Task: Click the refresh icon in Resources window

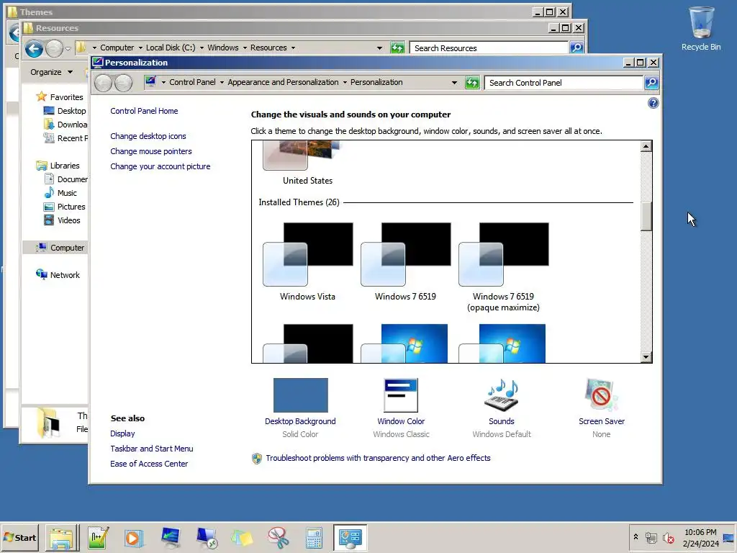Action: (x=397, y=48)
